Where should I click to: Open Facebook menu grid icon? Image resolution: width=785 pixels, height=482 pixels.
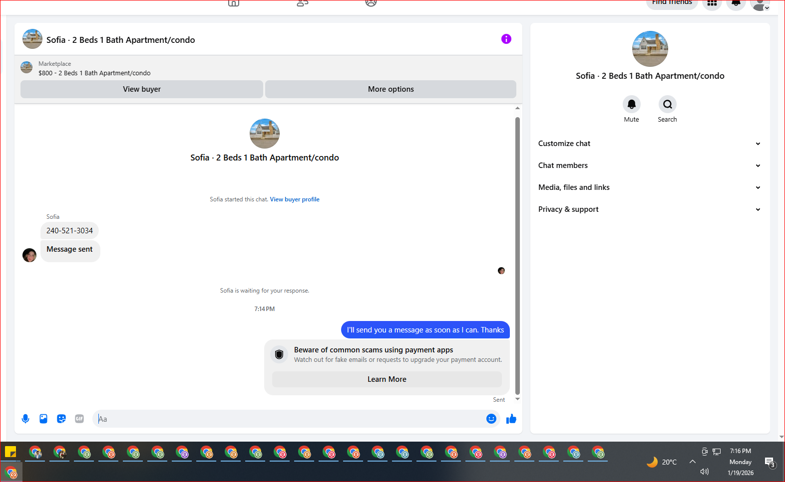tap(712, 3)
